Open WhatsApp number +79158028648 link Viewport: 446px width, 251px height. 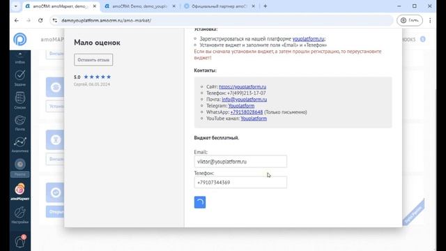tap(247, 112)
